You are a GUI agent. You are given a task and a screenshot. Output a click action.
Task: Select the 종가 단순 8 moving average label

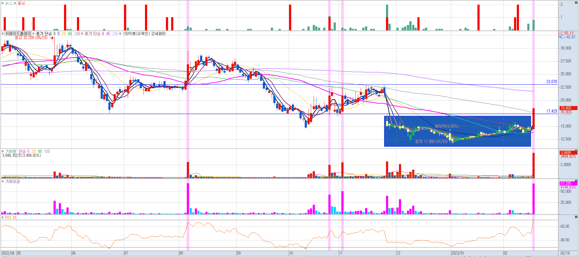click(94, 34)
